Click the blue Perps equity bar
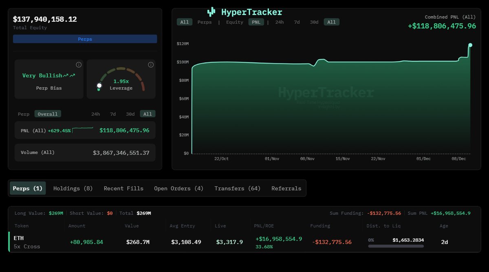This screenshot has height=272, width=489. tap(85, 39)
